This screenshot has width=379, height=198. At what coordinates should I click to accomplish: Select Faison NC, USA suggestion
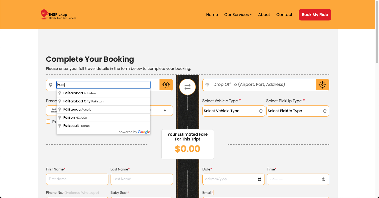click(x=103, y=118)
